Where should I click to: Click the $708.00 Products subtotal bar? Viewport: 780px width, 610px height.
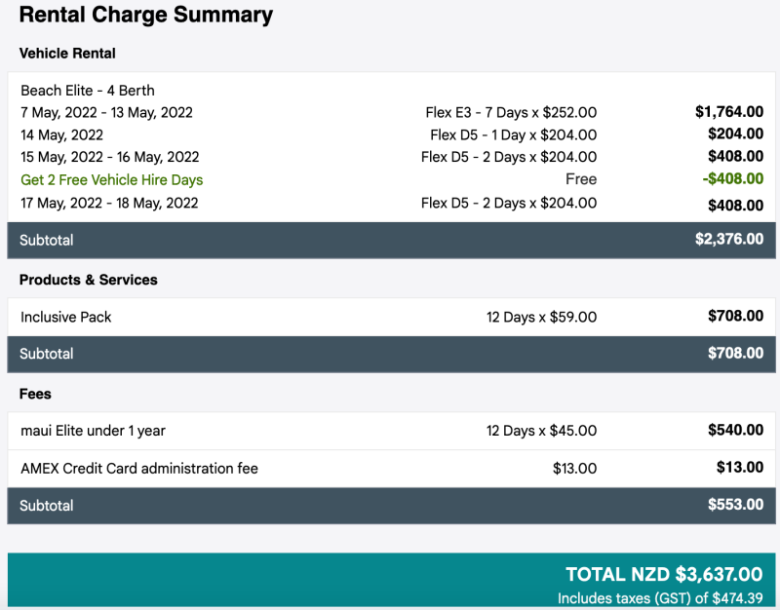click(x=391, y=354)
